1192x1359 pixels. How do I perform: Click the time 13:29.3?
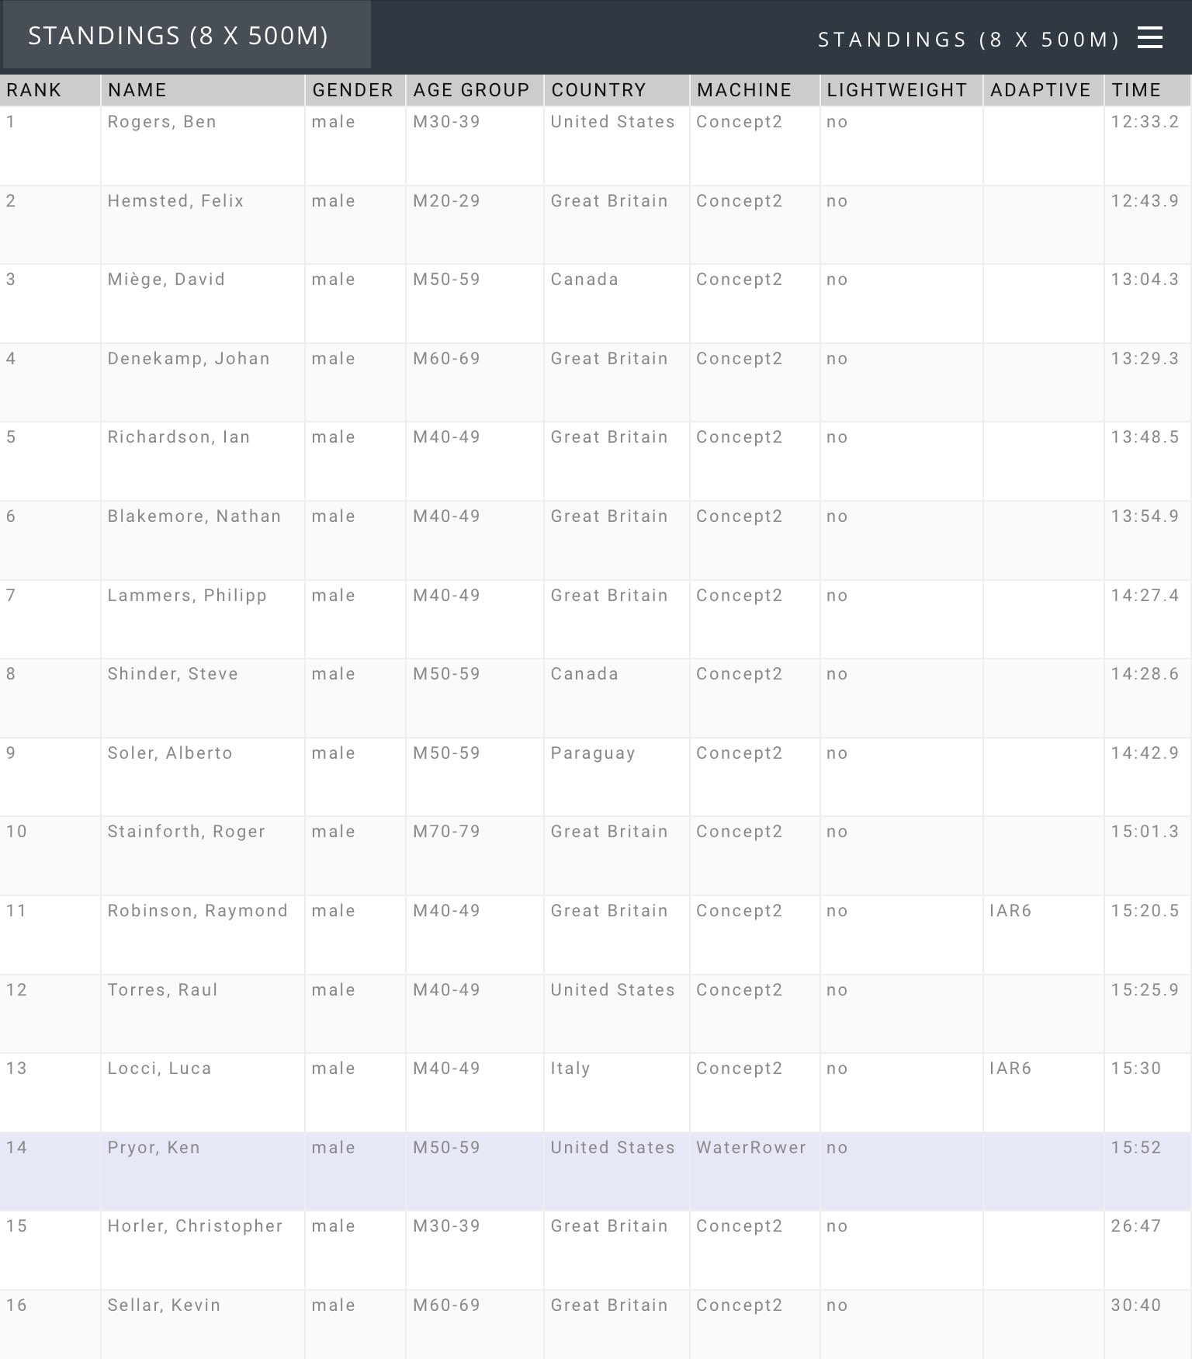coord(1145,359)
